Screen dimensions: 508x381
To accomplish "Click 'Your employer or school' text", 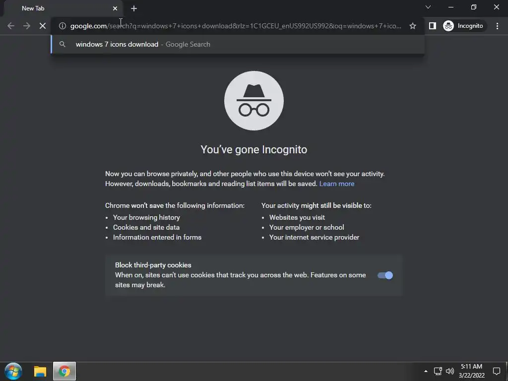I will point(307,227).
